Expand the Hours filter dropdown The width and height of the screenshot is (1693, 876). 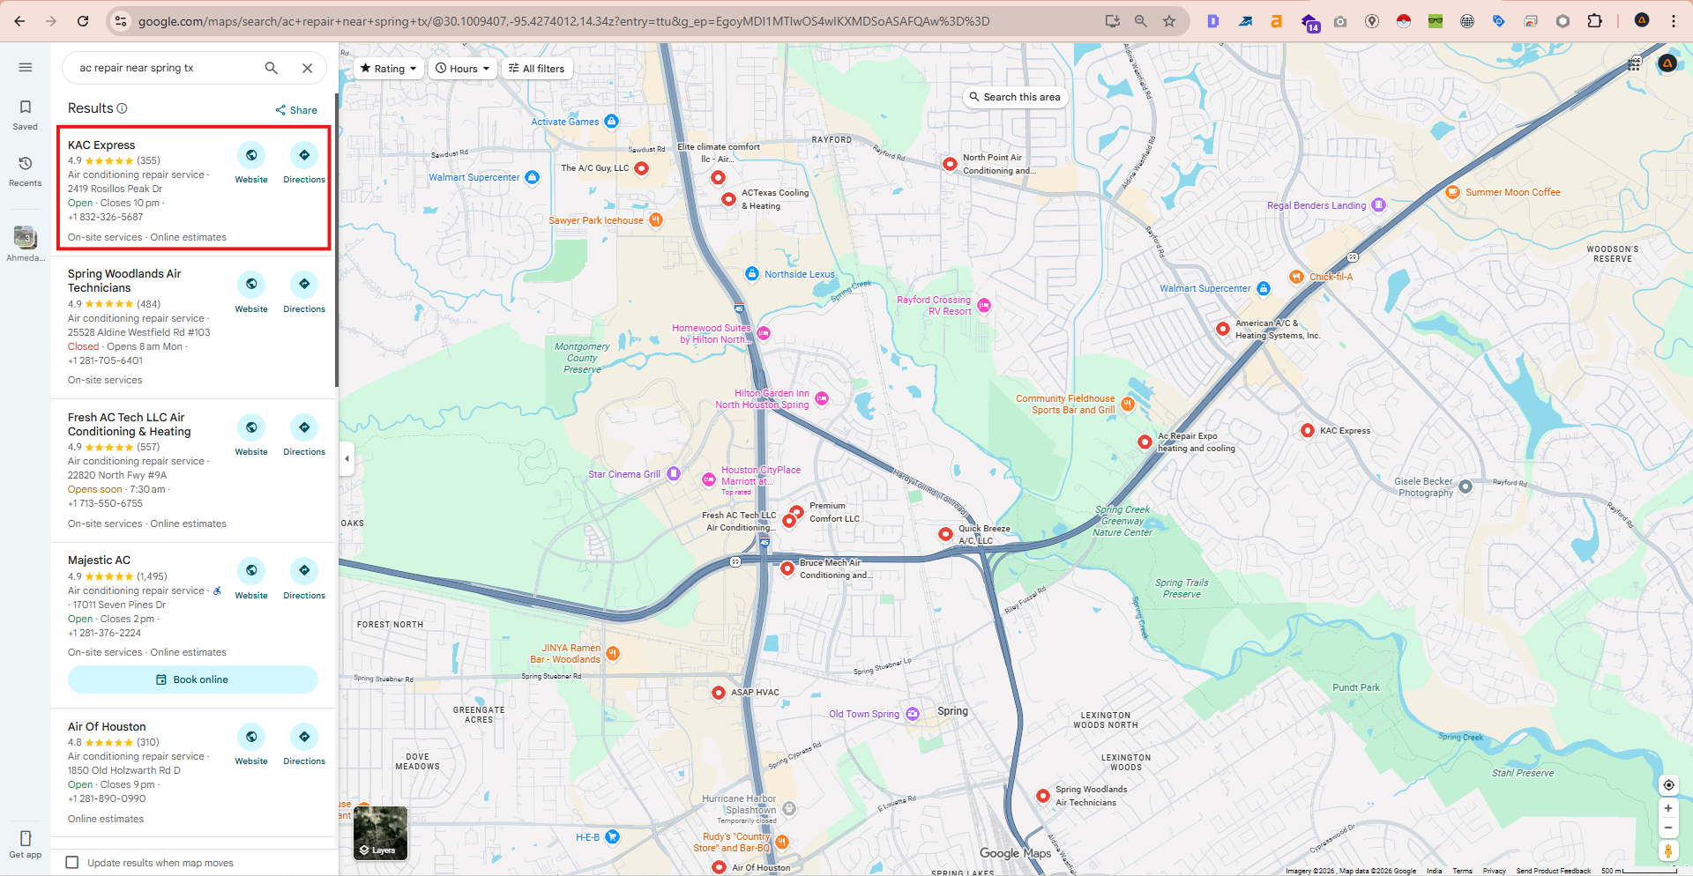(462, 69)
